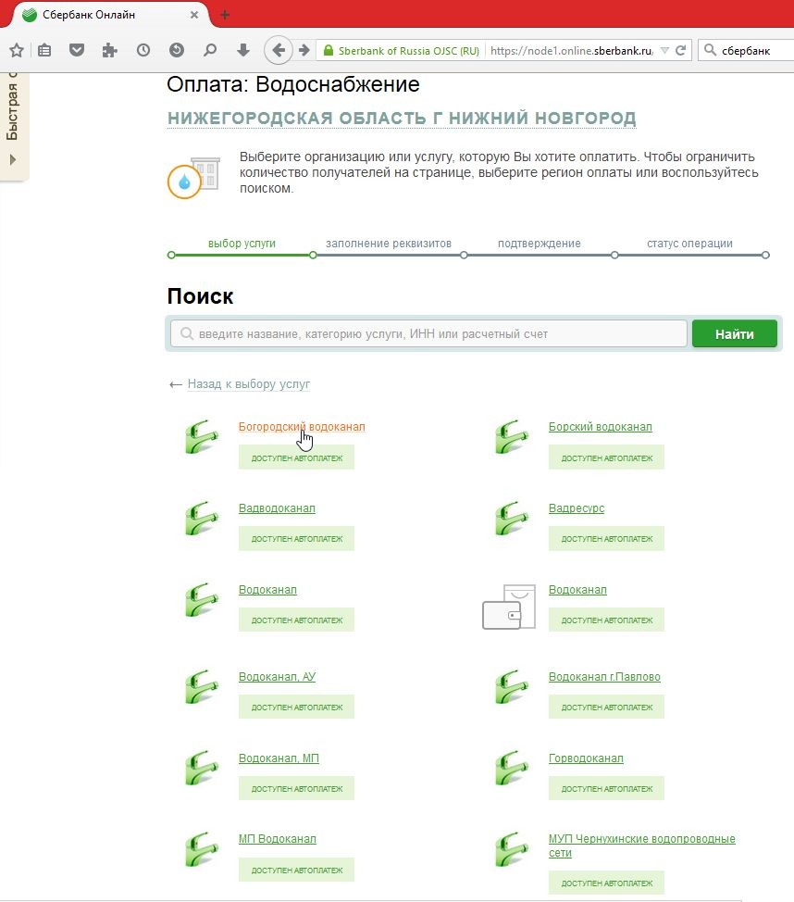
Task: Open the bookmarks list icon
Action: [44, 51]
